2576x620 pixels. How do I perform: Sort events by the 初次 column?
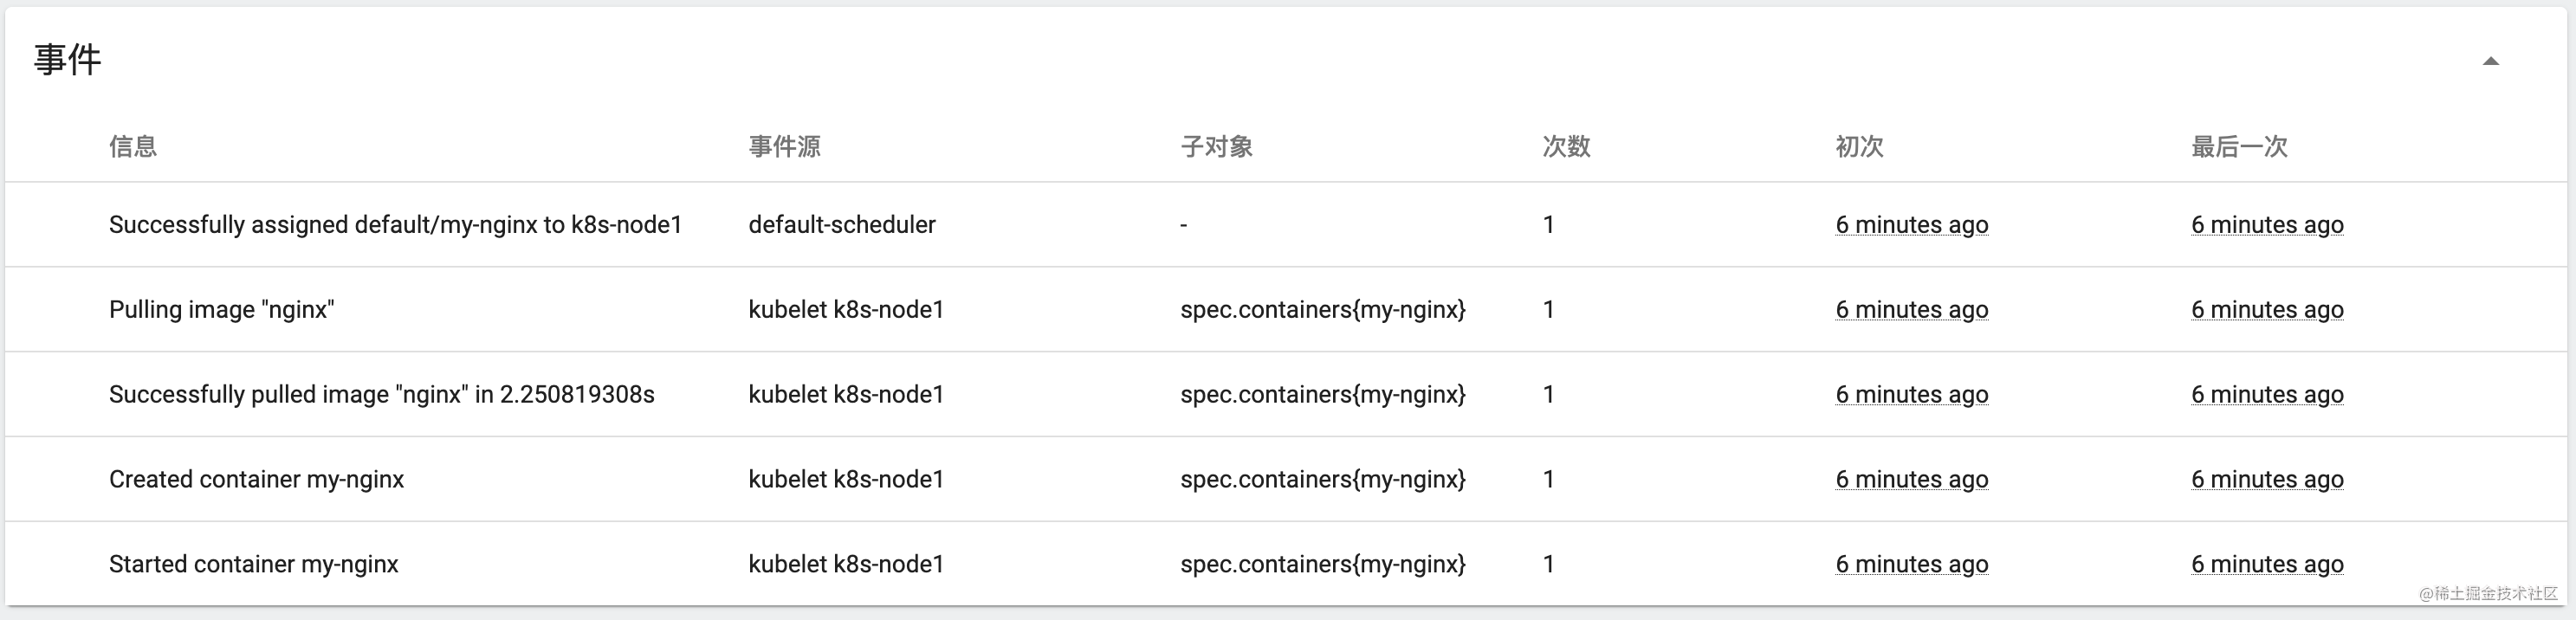(x=1858, y=146)
